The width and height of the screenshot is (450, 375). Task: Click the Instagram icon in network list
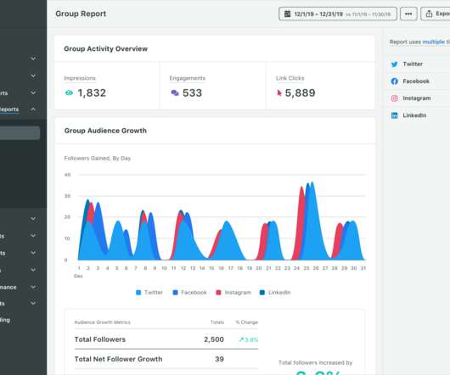pos(395,98)
